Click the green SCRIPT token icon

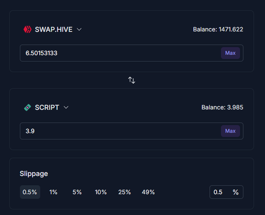click(28, 107)
